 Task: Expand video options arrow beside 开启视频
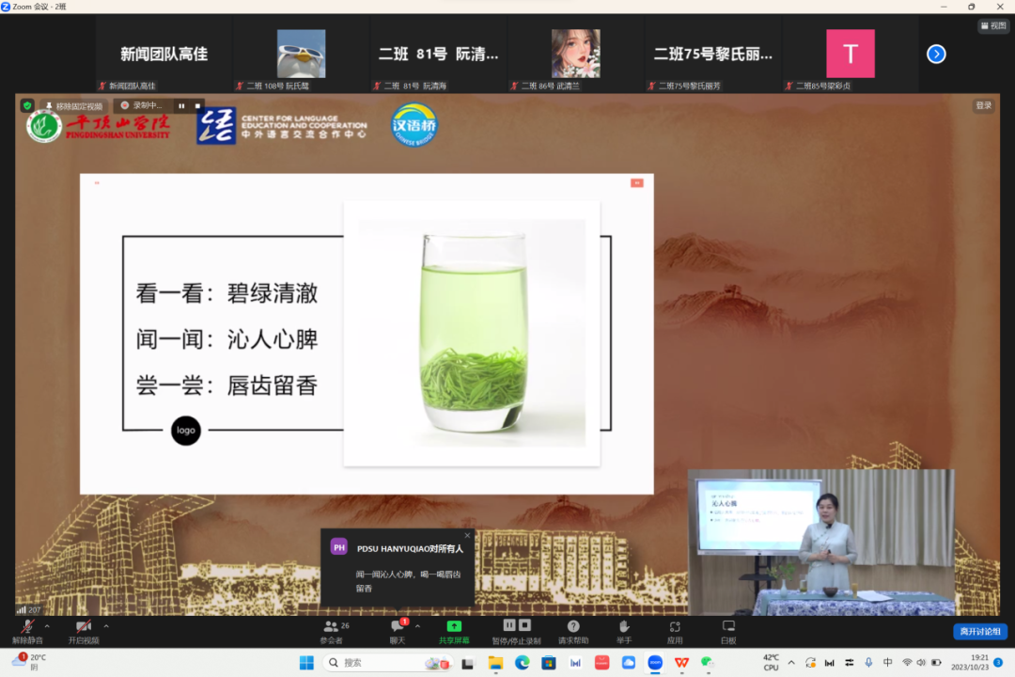106,625
